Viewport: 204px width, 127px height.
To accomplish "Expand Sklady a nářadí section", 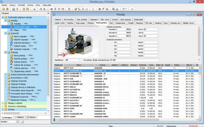I will point(3,103).
